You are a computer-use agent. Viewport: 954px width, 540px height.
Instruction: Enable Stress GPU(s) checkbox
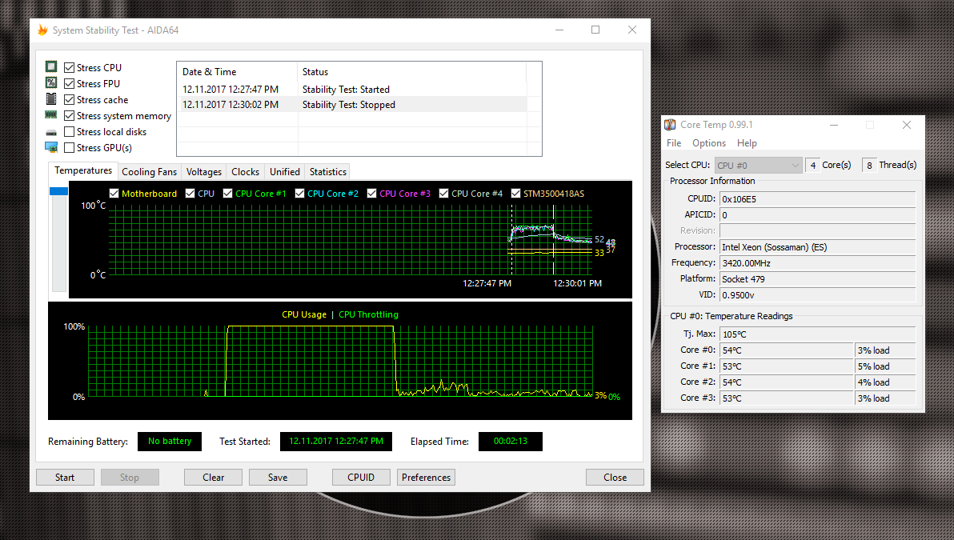tap(69, 148)
